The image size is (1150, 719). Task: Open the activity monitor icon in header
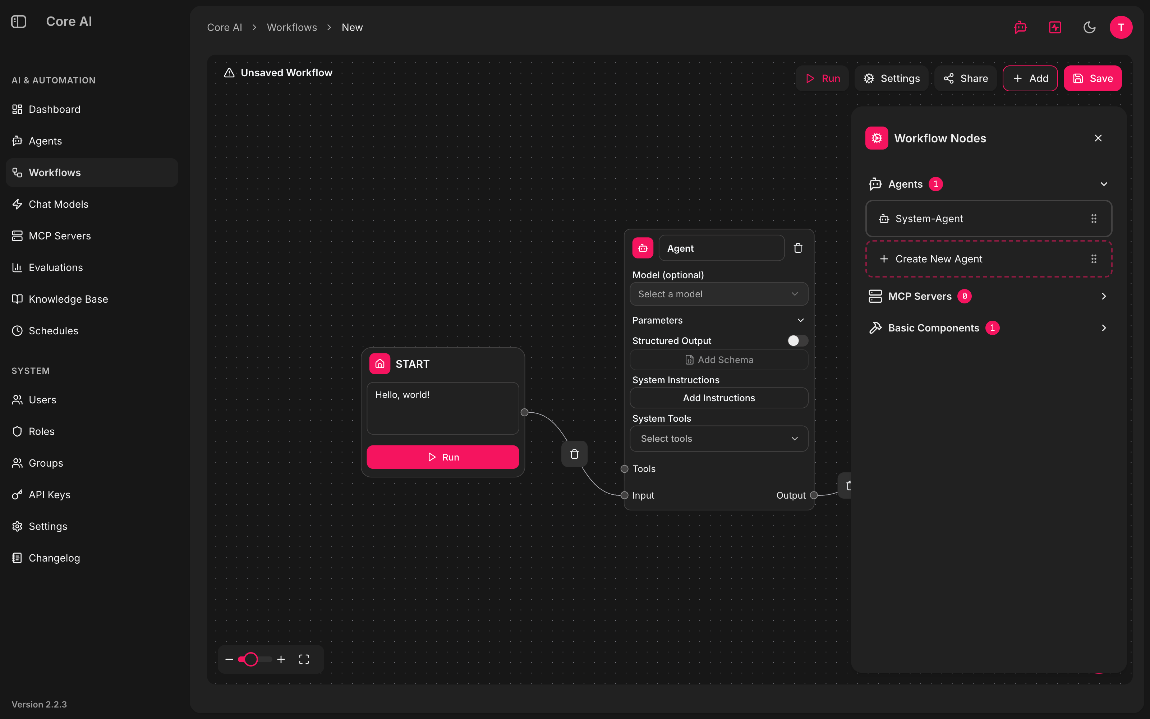[1055, 27]
